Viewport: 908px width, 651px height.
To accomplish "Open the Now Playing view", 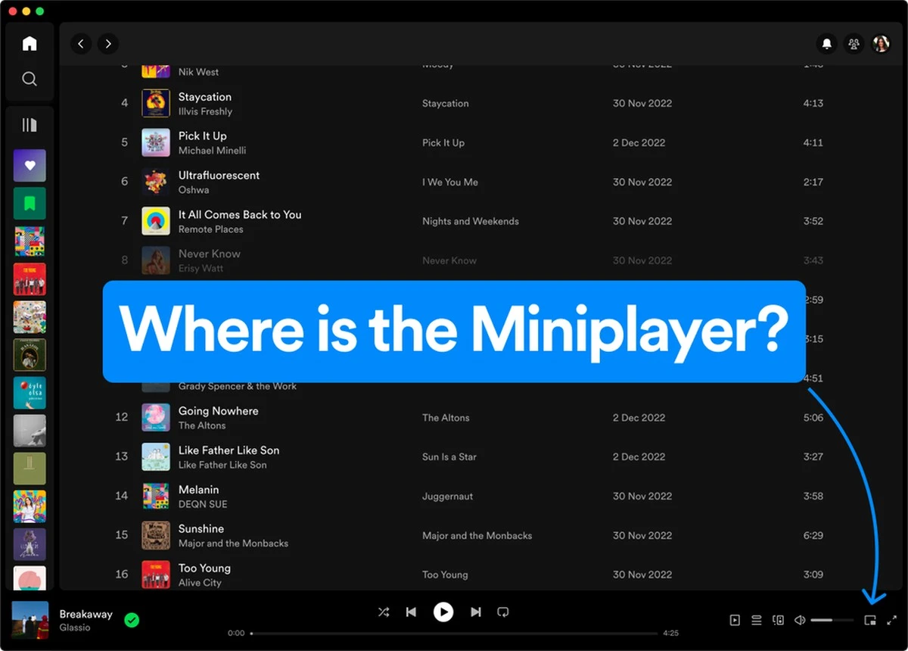I will [735, 619].
